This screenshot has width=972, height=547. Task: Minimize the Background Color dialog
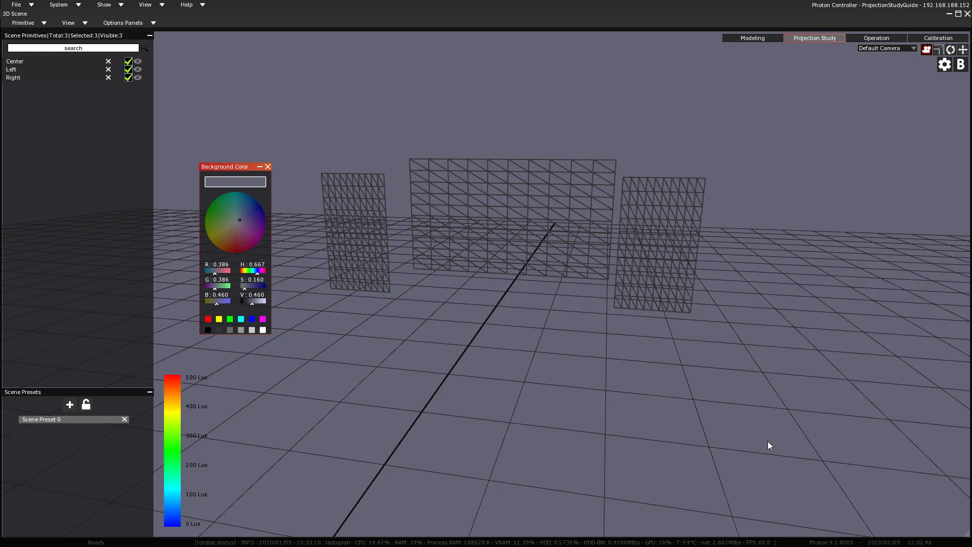pyautogui.click(x=260, y=167)
